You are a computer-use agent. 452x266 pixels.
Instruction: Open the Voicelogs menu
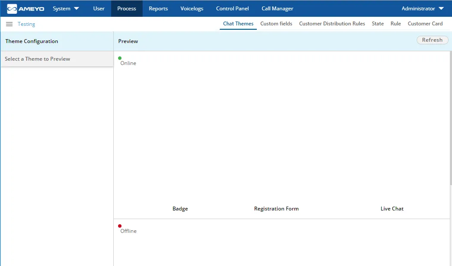(x=192, y=9)
